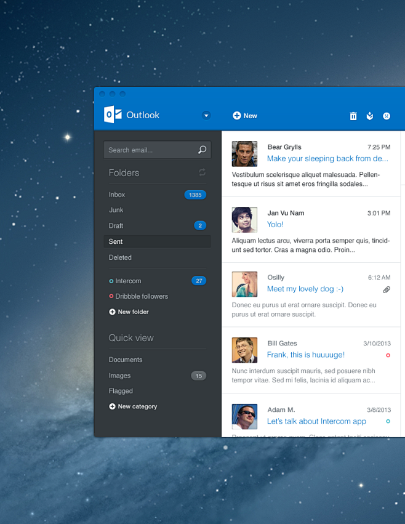
Task: Compose a new email with New button
Action: click(245, 116)
